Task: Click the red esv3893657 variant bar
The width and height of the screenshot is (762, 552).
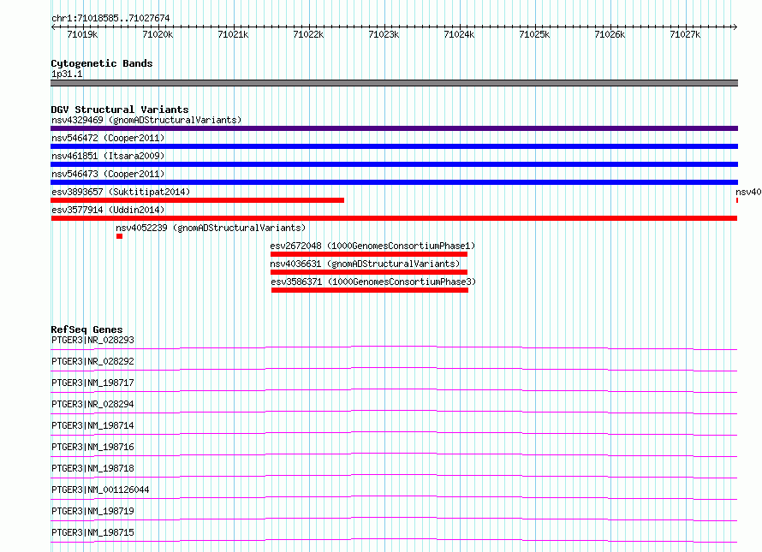Action: point(197,200)
